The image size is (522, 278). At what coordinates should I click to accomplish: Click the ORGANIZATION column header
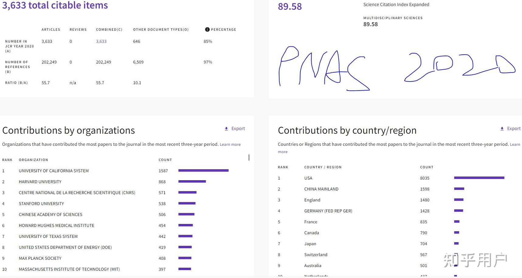tap(33, 160)
